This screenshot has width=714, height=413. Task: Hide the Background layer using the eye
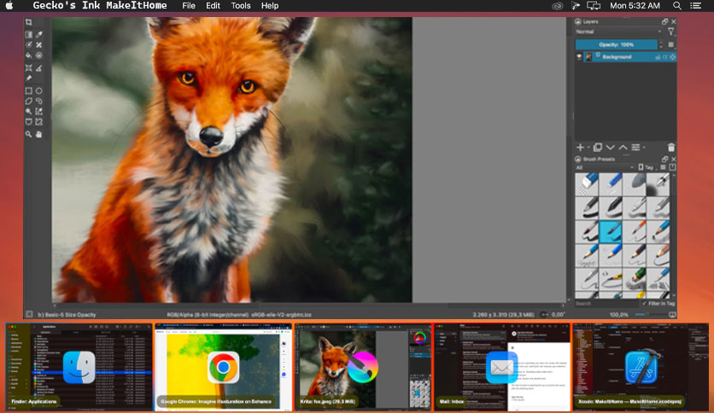[579, 57]
